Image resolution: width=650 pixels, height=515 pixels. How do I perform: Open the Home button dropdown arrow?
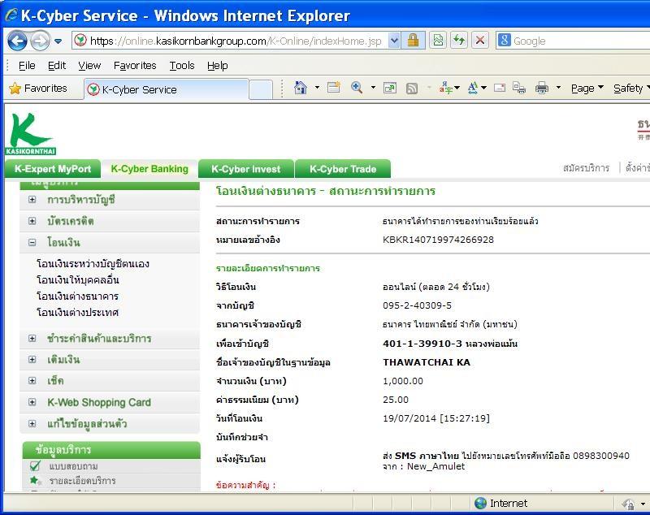317,88
